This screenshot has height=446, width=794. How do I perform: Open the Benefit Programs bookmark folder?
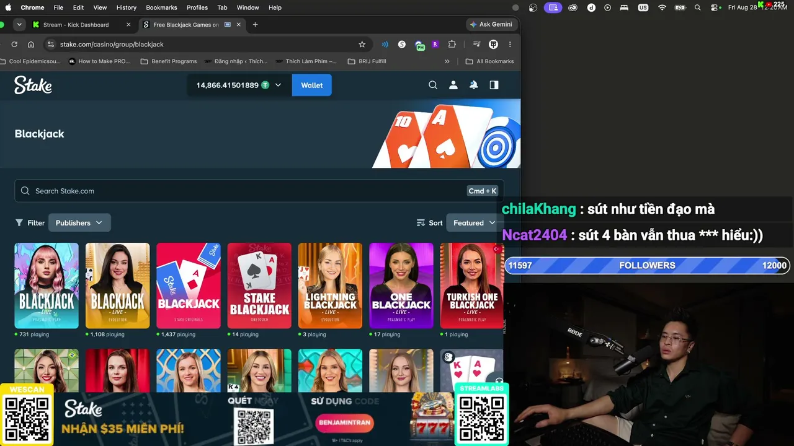pos(169,61)
